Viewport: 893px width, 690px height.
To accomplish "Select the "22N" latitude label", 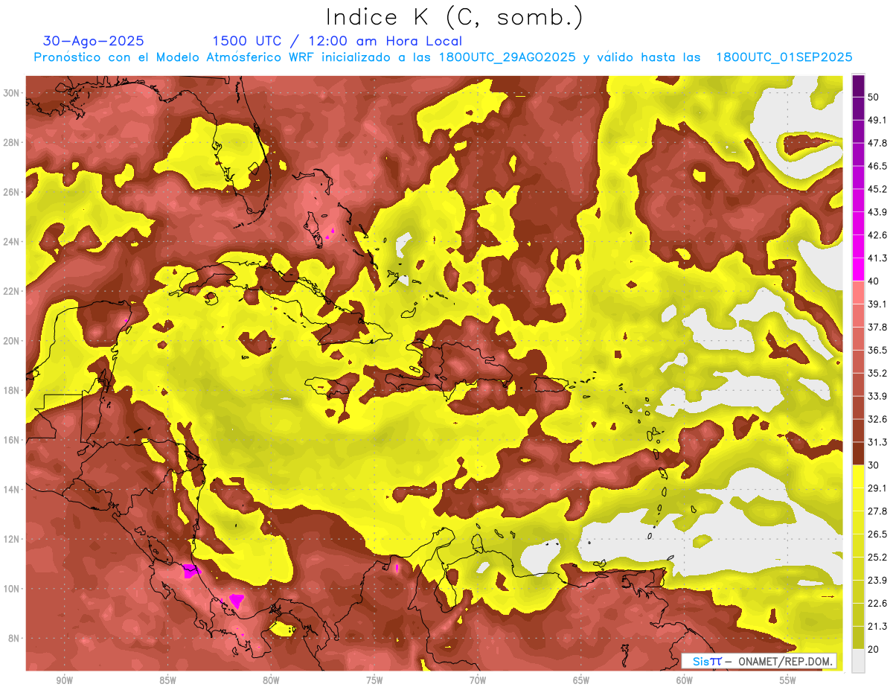I will (x=13, y=291).
